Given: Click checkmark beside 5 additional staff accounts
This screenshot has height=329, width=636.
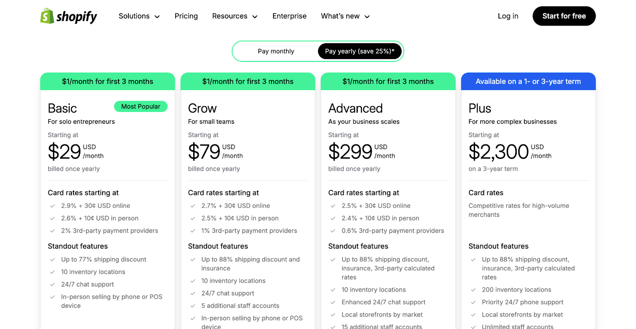Looking at the screenshot, I should (192, 306).
